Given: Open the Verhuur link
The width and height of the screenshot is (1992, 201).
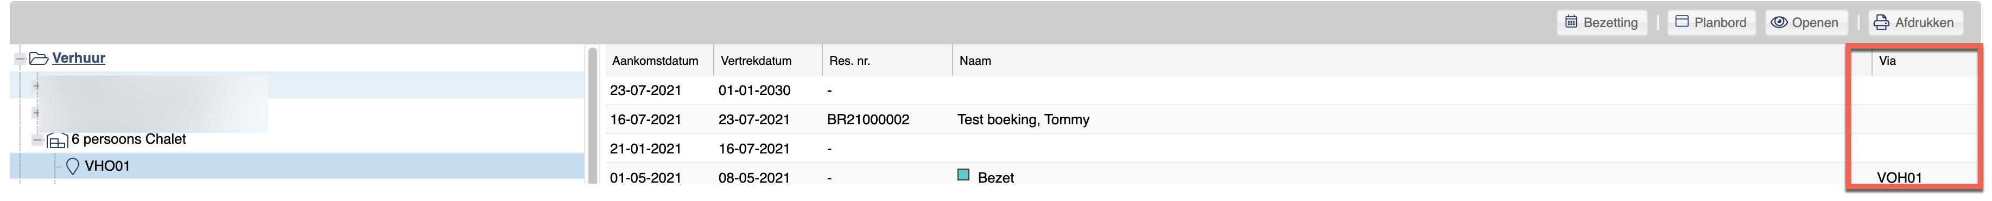Looking at the screenshot, I should (78, 58).
